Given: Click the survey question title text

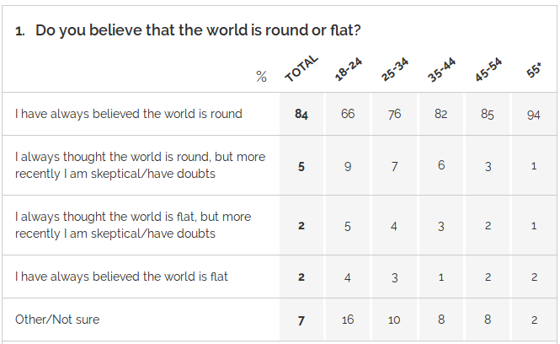Looking at the screenshot, I should pos(198,31).
